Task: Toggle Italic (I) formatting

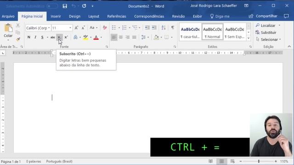Action: pyautogui.click(x=35, y=37)
